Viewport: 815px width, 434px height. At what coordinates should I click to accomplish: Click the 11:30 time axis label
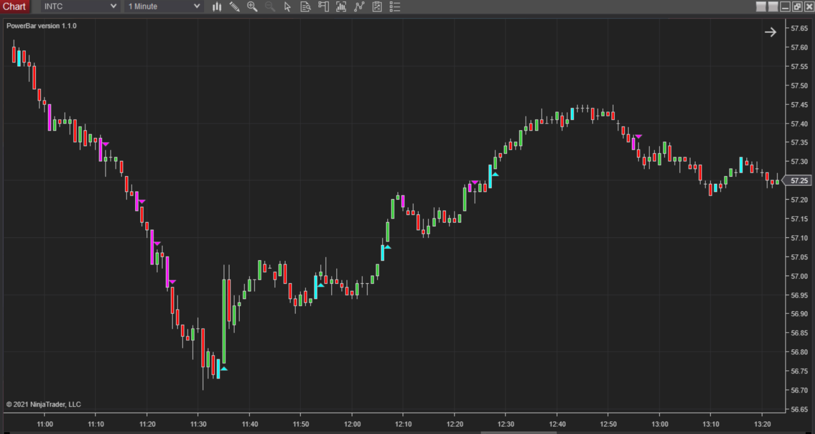pos(198,424)
